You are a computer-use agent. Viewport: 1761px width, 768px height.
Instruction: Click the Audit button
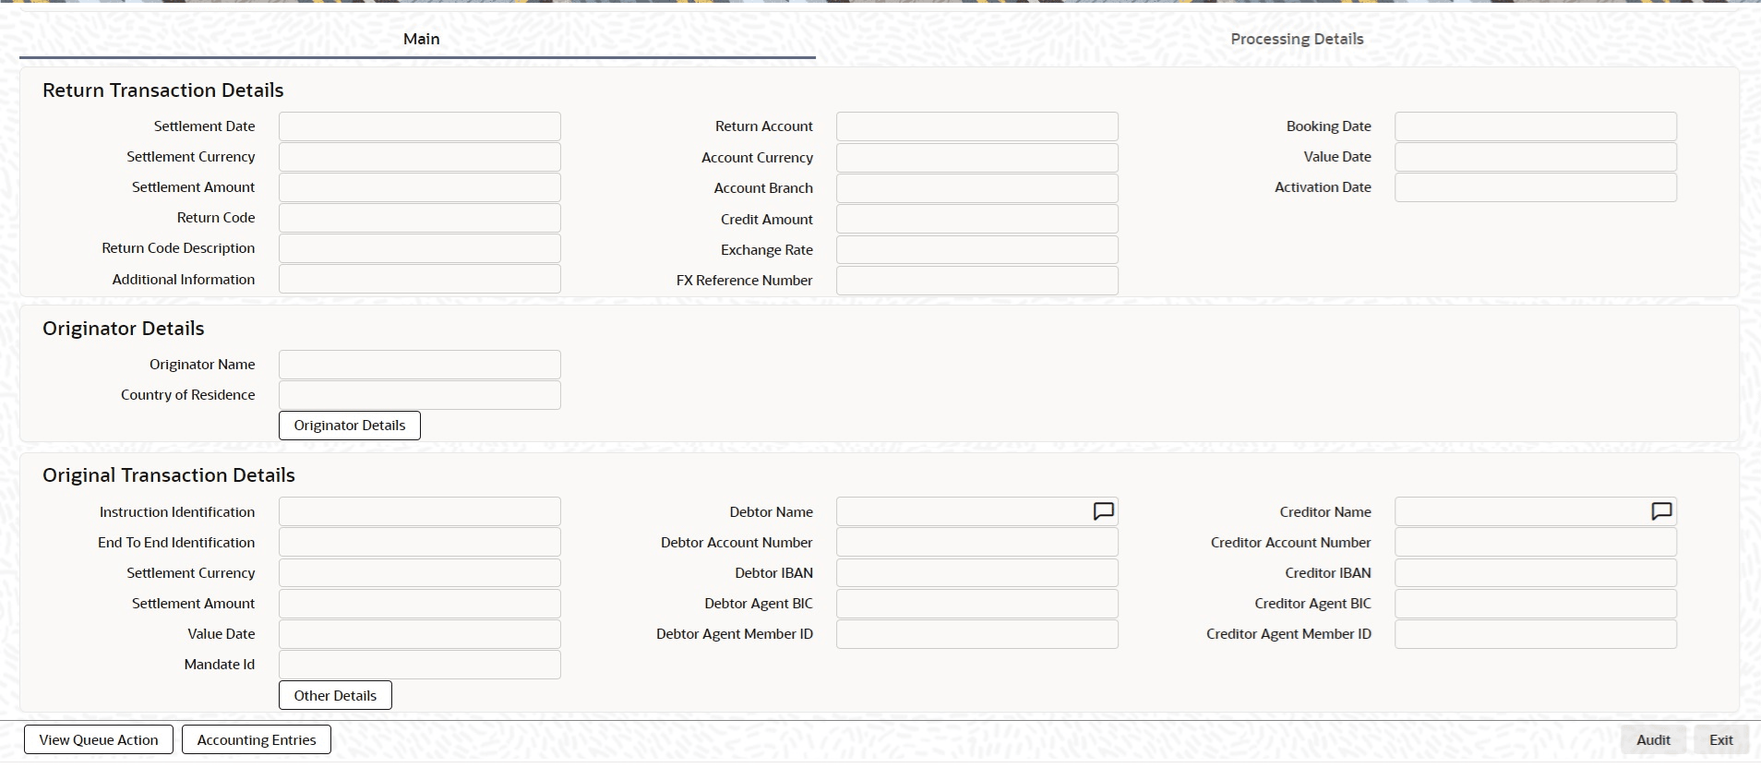tap(1653, 739)
